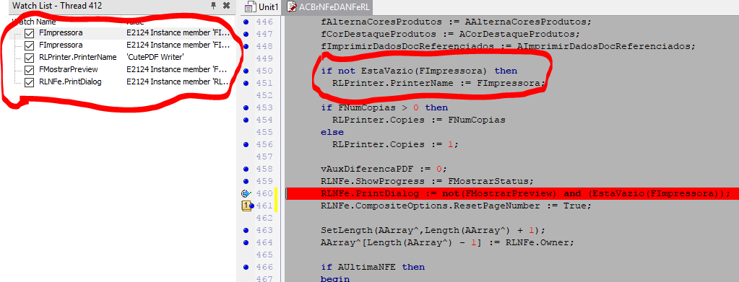Click the gutter dot at line 453
This screenshot has width=739, height=282.
(245, 107)
